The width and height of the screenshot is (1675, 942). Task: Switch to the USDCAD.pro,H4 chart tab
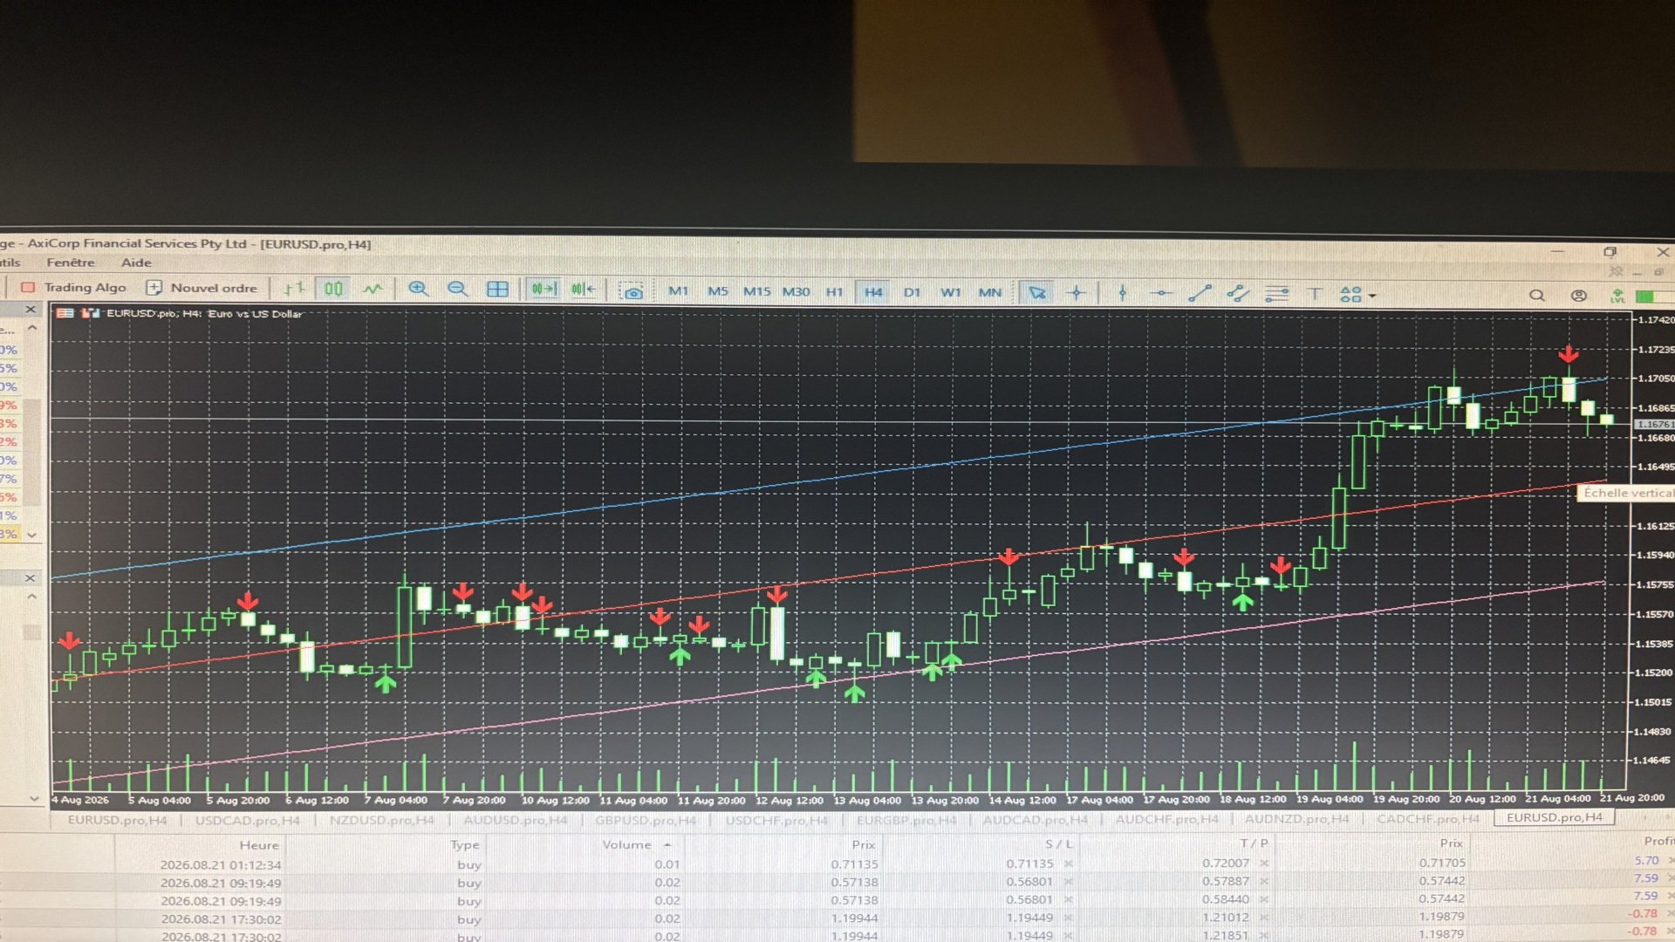point(247,821)
